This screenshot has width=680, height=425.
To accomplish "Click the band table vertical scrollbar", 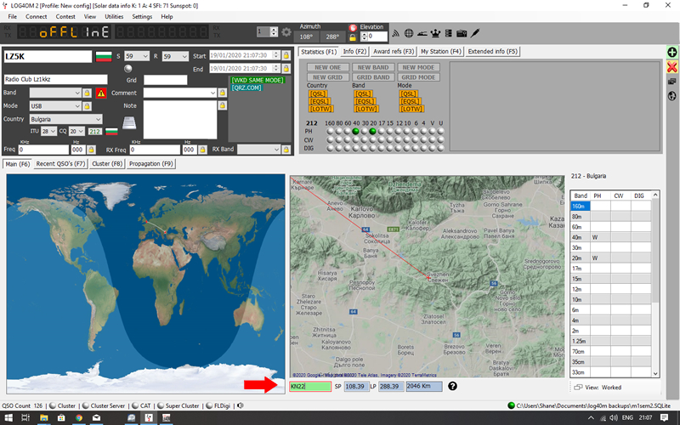I will 655,284.
